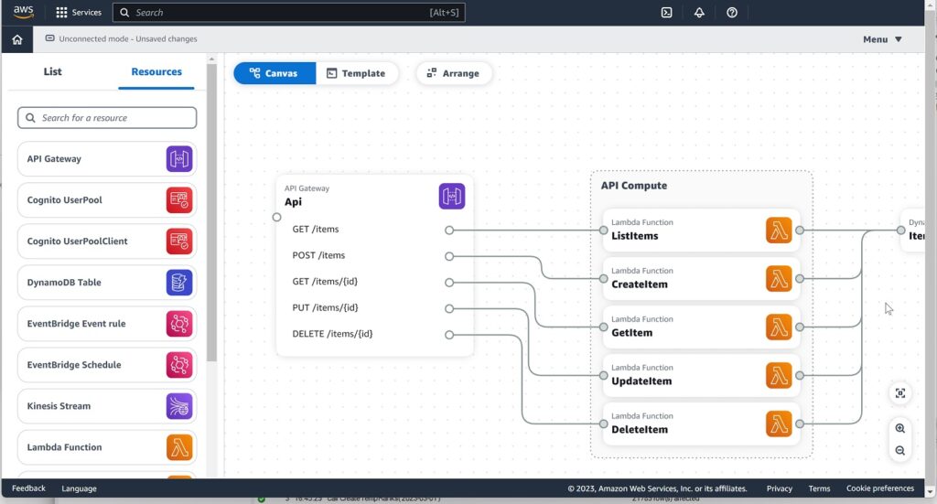
Task: Open the AWS logo home link
Action: (x=23, y=12)
